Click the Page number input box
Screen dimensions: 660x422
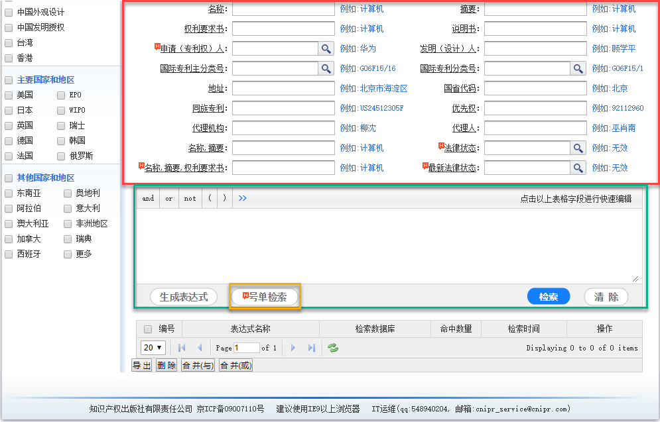[x=247, y=348]
